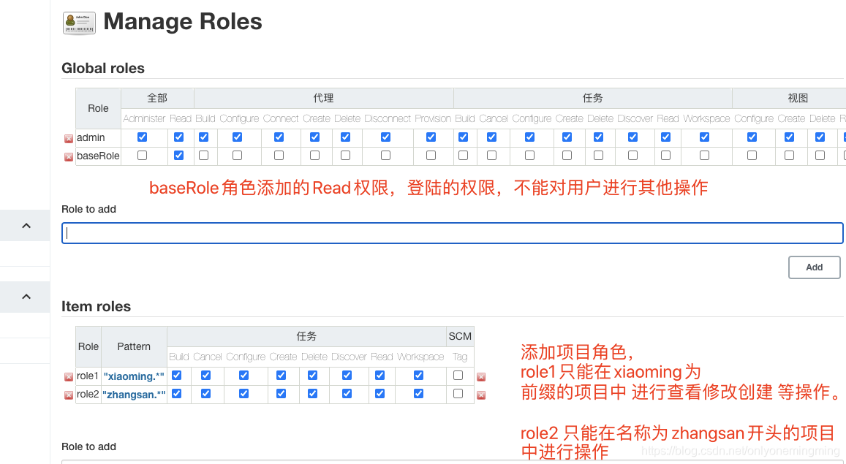The image size is (846, 464).
Task: Click the red X at the end of role1's row
Action: [x=480, y=376]
